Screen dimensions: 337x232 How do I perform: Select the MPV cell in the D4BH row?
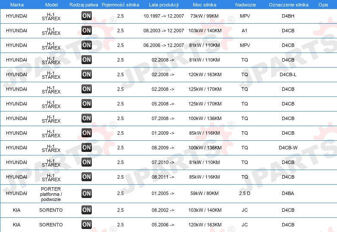point(245,16)
